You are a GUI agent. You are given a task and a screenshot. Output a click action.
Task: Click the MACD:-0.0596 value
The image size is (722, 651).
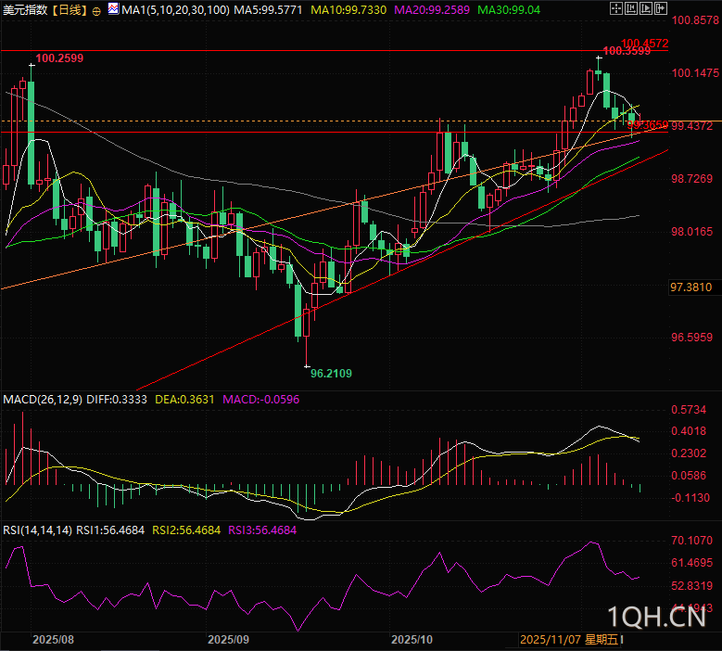[261, 400]
